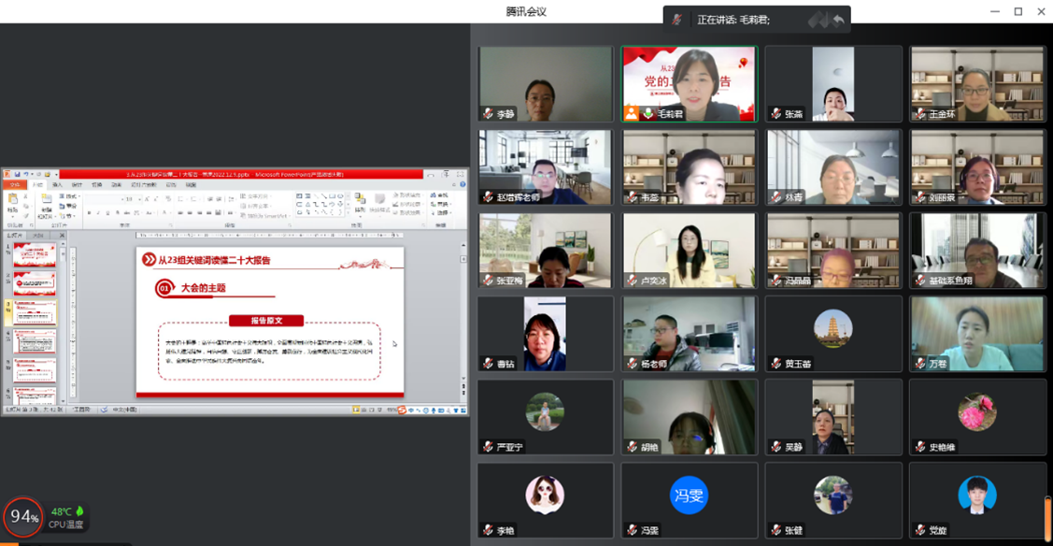Click the muted microphone icon in speaking bar

point(678,20)
